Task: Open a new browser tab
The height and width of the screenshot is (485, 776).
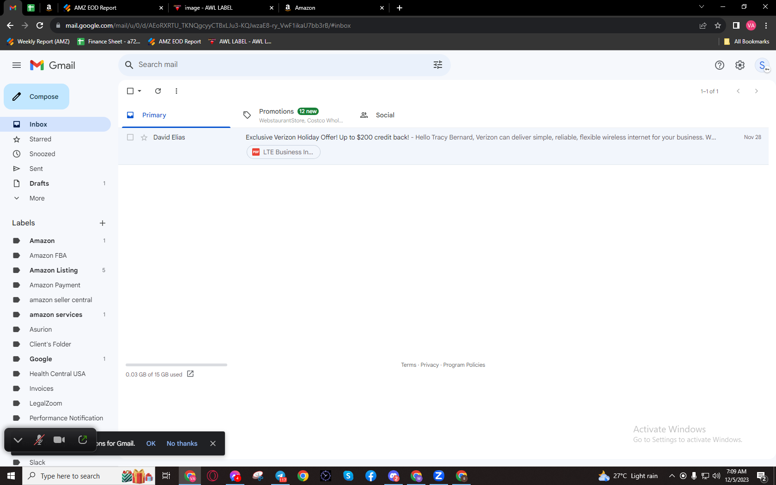Action: pyautogui.click(x=400, y=8)
